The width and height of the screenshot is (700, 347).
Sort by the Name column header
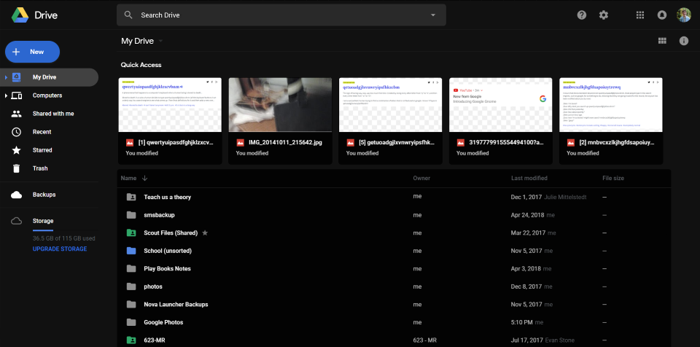(128, 178)
